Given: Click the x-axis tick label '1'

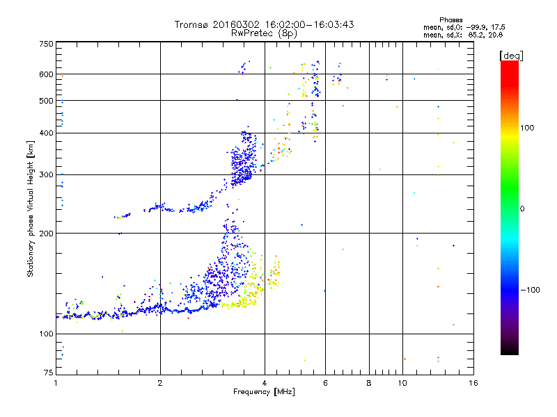Looking at the screenshot, I should (56, 383).
